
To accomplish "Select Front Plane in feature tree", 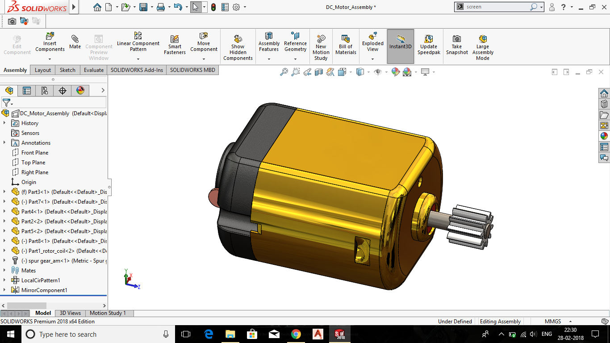I will point(34,153).
